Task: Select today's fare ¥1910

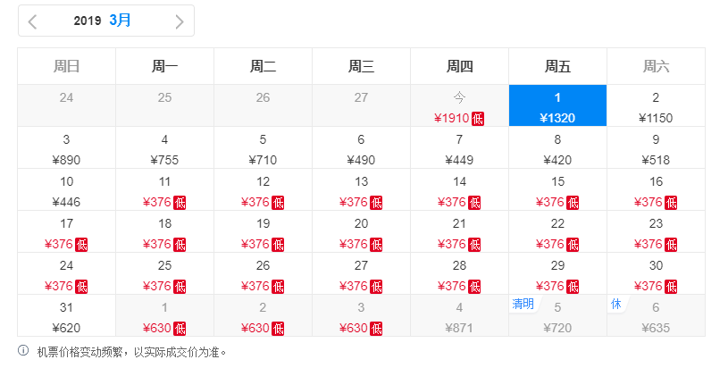Action: click(460, 105)
